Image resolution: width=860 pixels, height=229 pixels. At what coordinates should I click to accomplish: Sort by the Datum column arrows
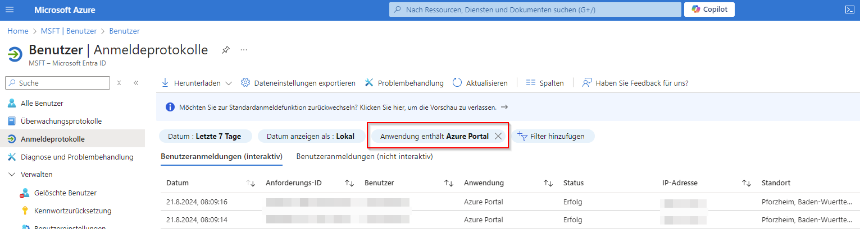click(251, 183)
